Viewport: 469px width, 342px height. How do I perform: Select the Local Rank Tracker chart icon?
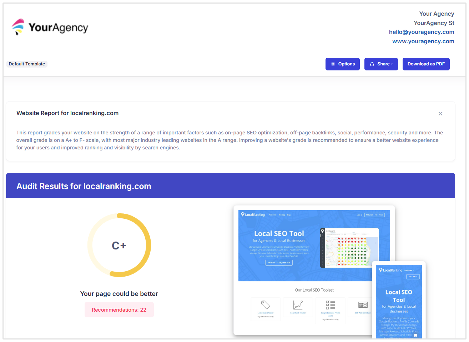click(298, 305)
